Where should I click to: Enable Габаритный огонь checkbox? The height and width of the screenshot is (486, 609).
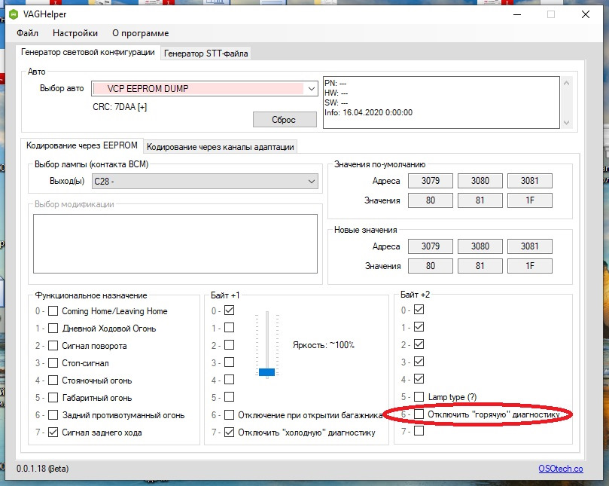53,397
